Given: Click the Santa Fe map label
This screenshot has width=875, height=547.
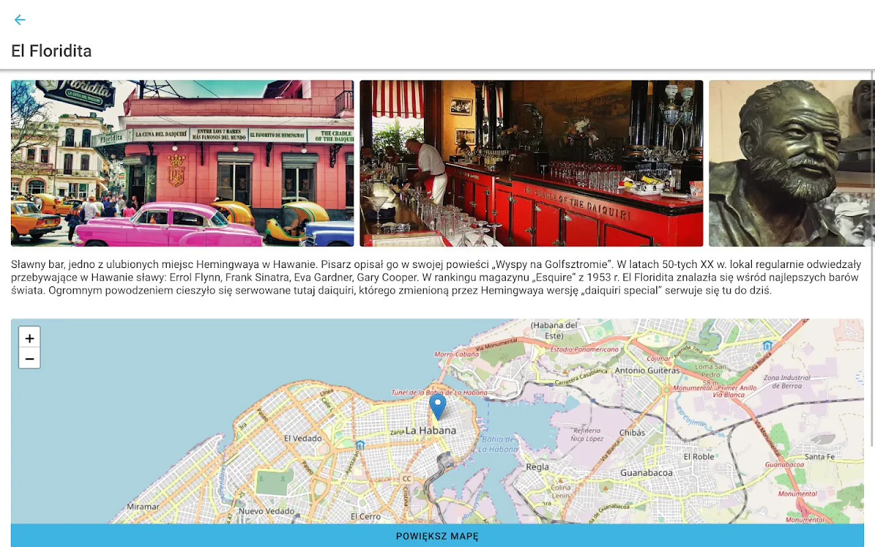Looking at the screenshot, I should (x=820, y=456).
